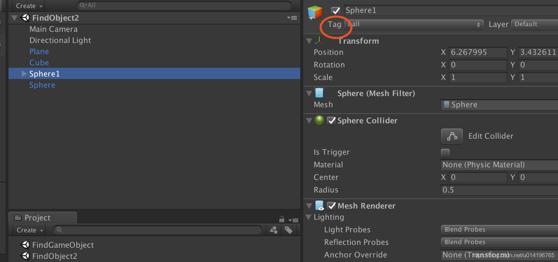Viewport: 558px width, 262px height.
Task: Disable the Mesh Renderer component checkbox
Action: coord(331,206)
